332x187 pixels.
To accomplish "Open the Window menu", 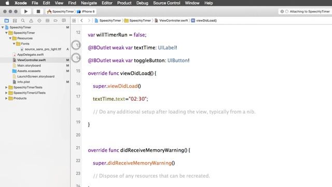I will tap(192, 3).
